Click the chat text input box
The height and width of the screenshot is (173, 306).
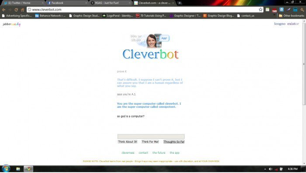pyautogui.click(x=151, y=136)
